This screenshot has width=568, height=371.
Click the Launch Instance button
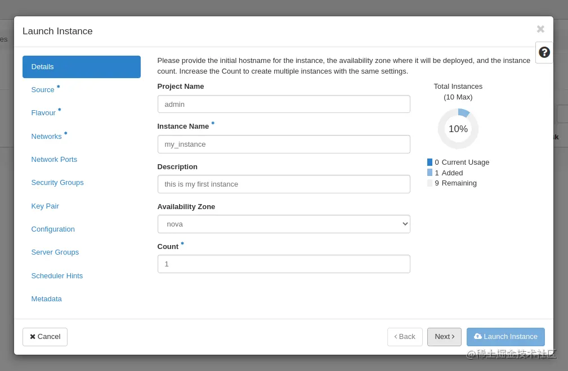point(506,337)
